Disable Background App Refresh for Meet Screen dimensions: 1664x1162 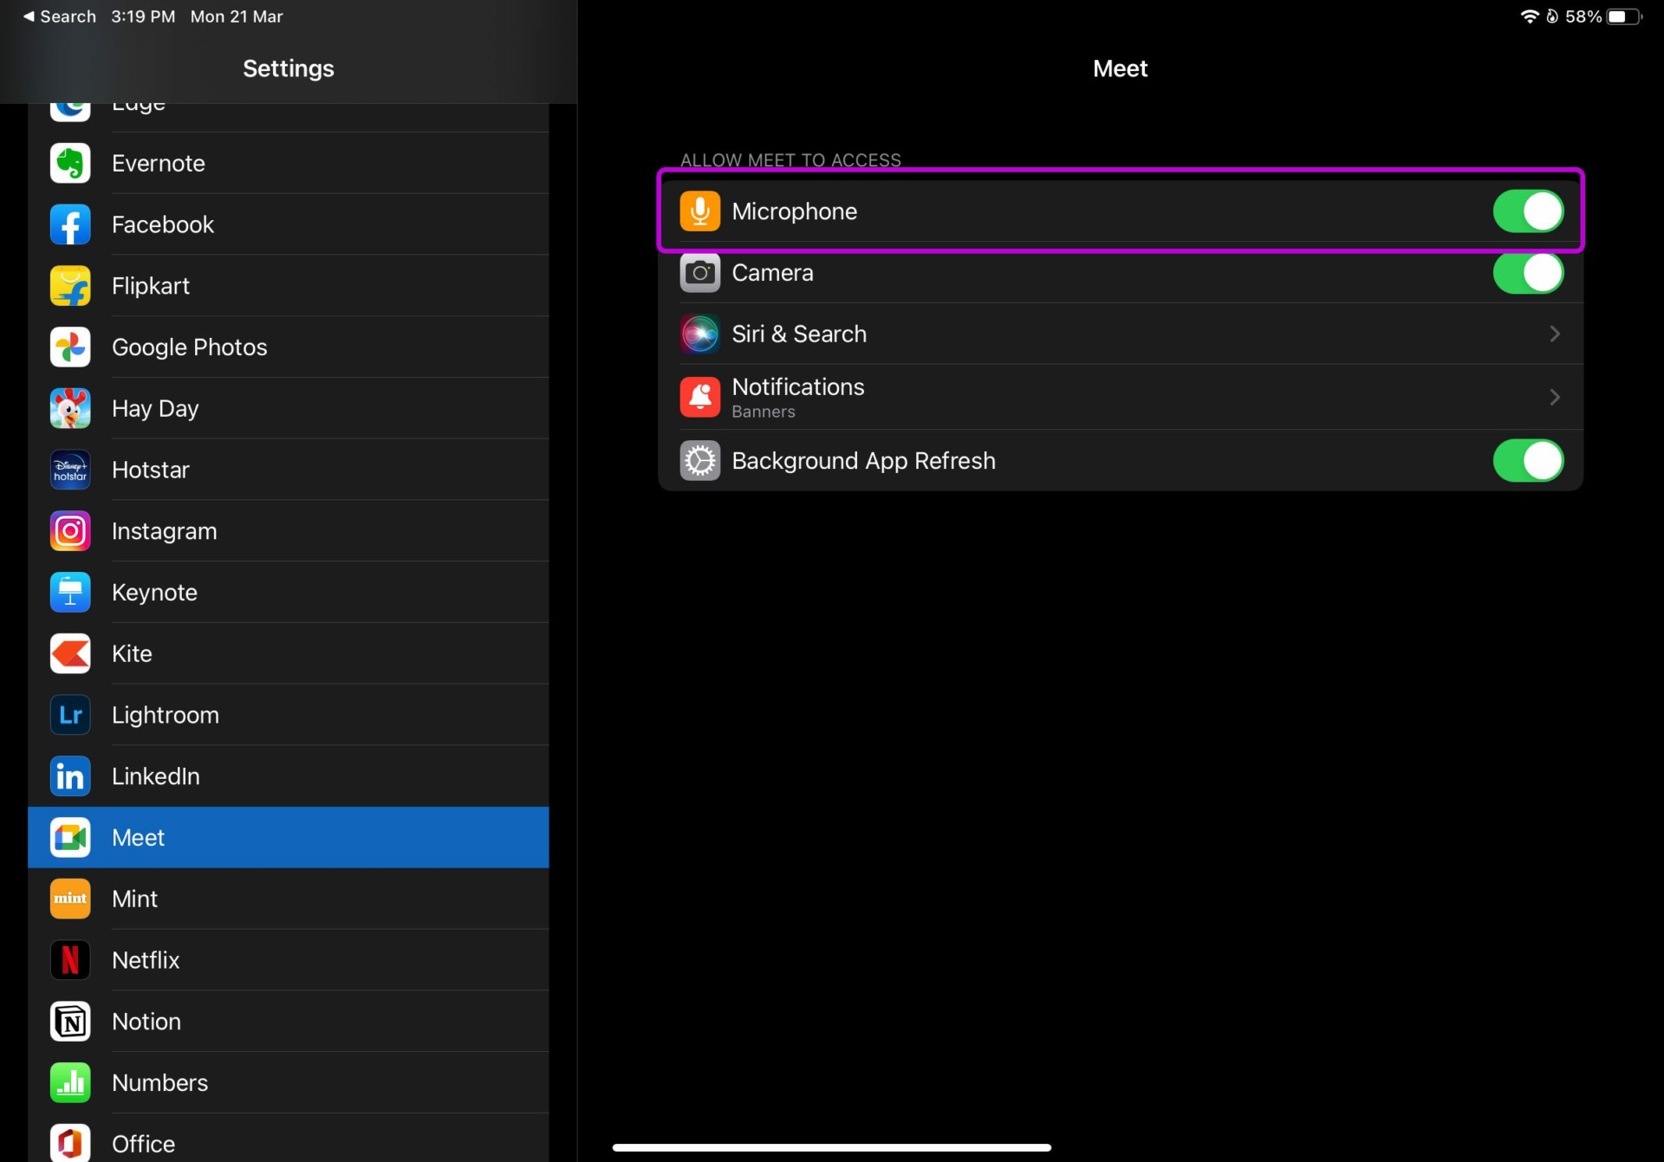[x=1528, y=460]
